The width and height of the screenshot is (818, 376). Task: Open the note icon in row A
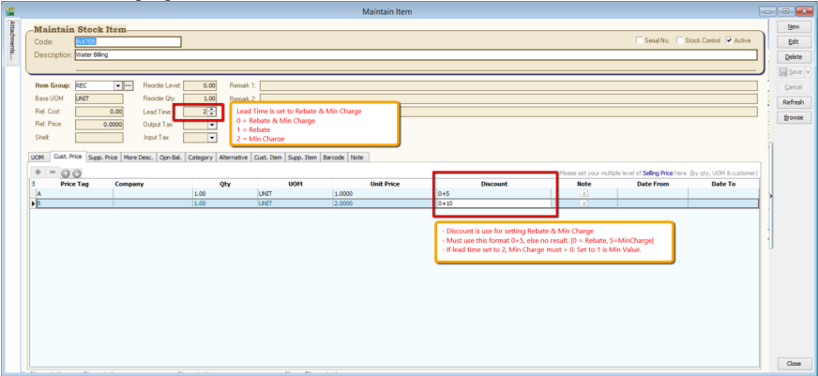(584, 193)
